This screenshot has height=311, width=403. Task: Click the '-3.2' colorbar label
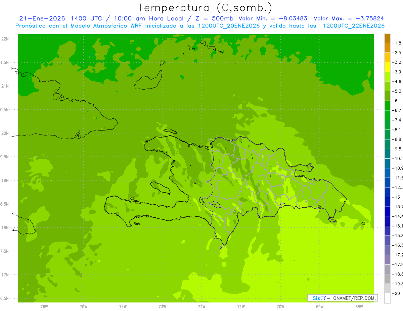pyautogui.click(x=397, y=62)
